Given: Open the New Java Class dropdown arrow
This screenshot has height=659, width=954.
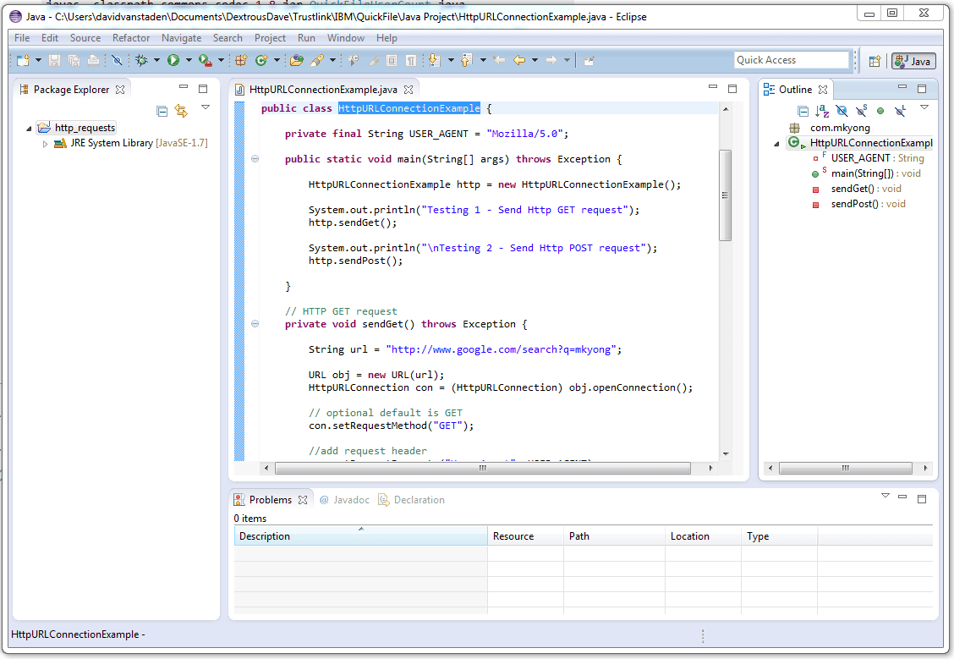Looking at the screenshot, I should pos(277,60).
